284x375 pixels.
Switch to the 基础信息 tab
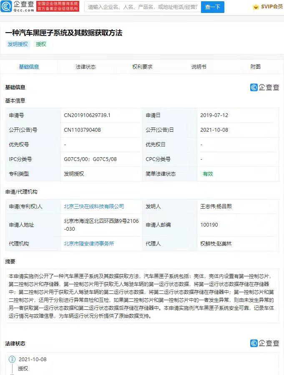[x=29, y=67]
